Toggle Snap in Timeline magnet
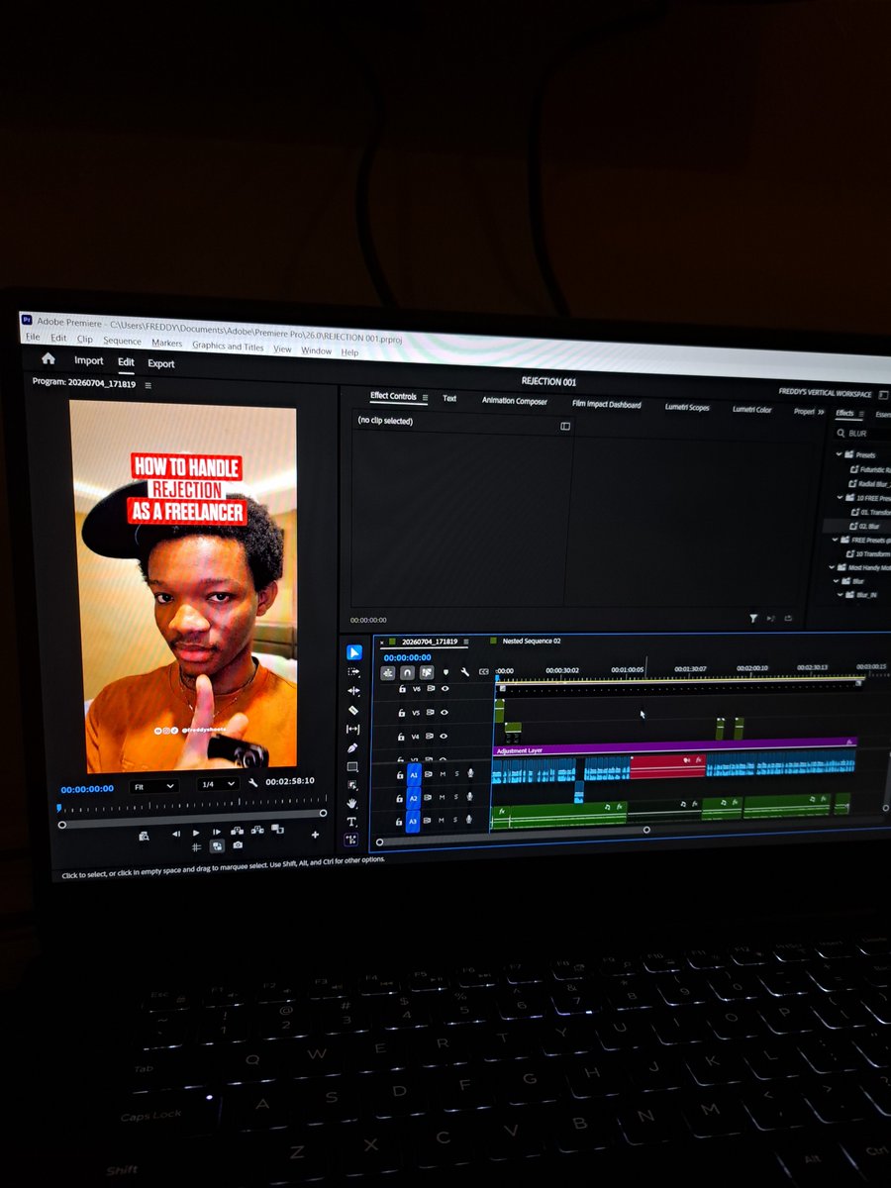 (407, 672)
